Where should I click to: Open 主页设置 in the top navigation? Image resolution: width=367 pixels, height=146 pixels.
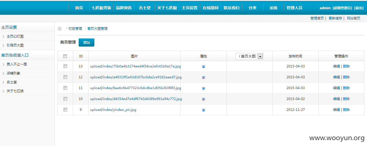coord(190,8)
